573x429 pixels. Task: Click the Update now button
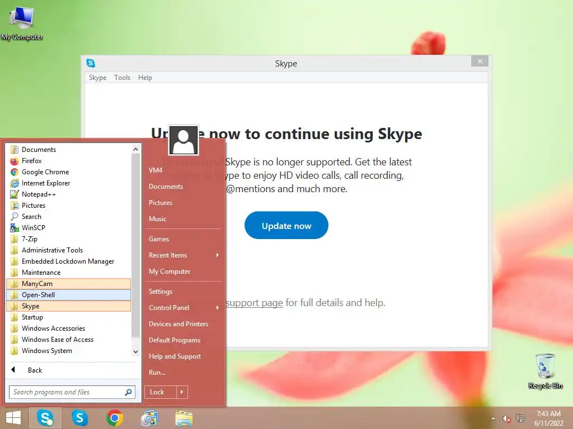tap(286, 226)
